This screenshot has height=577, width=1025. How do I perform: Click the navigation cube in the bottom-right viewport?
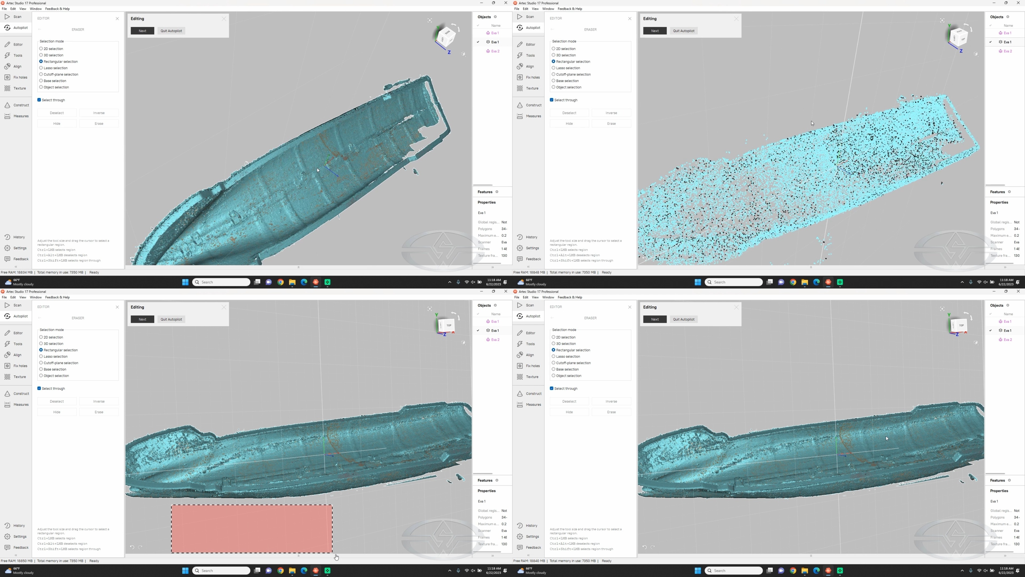tap(958, 325)
